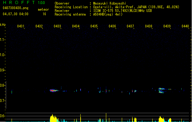Click the 0437 time marker
Viewport: 192px width, 122px height.
(x=130, y=26)
